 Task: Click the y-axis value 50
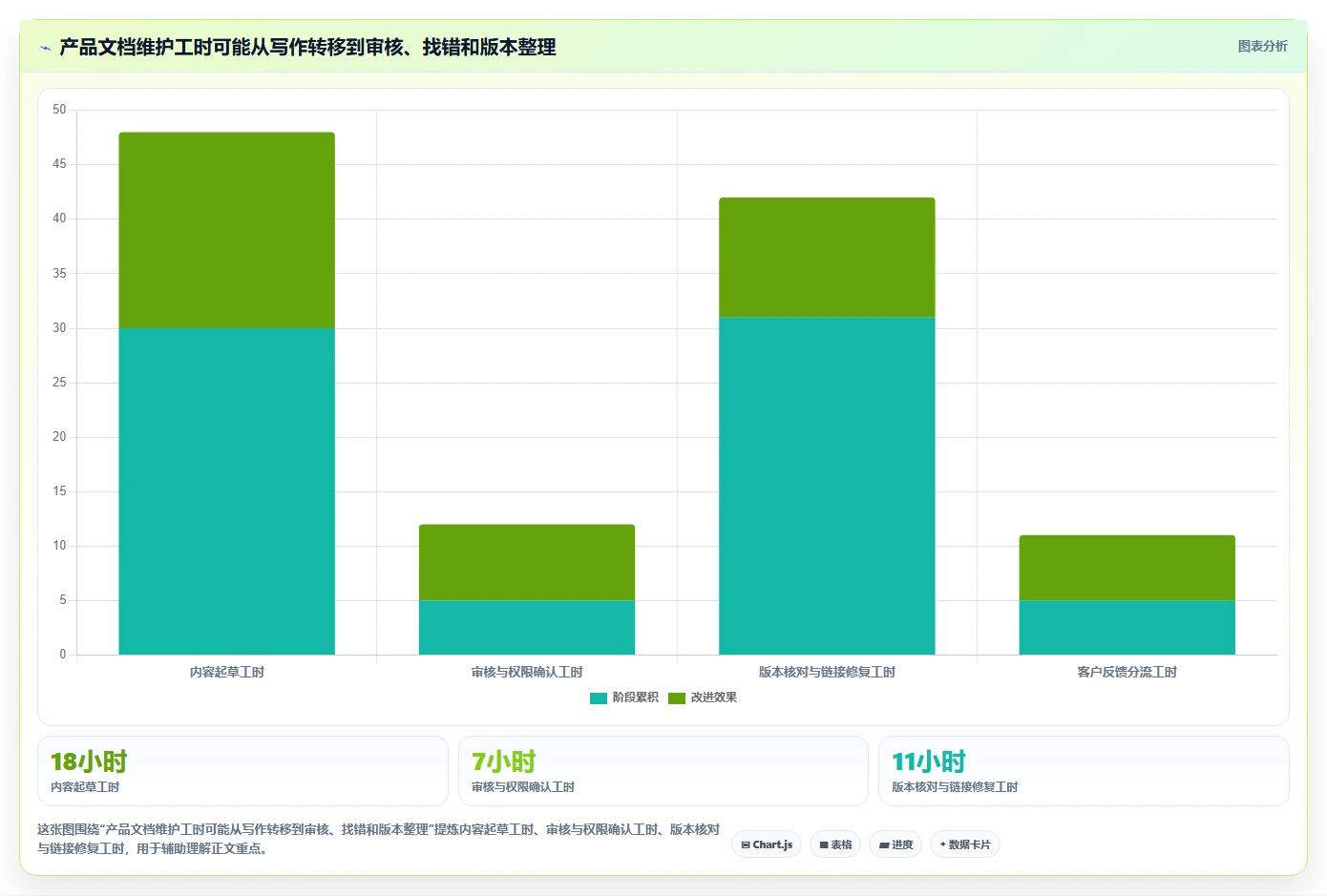[x=59, y=110]
